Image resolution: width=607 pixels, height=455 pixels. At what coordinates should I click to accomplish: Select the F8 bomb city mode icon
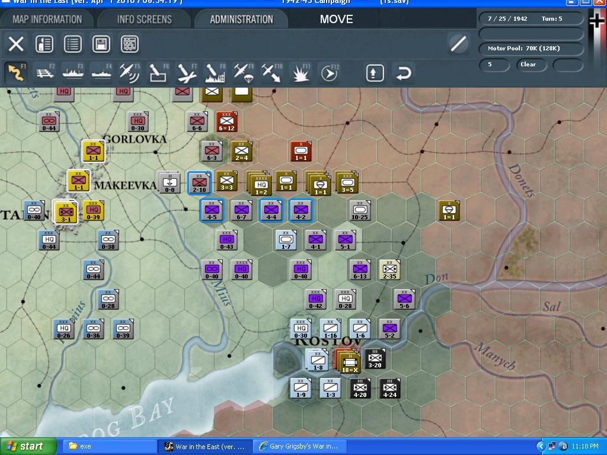[215, 73]
